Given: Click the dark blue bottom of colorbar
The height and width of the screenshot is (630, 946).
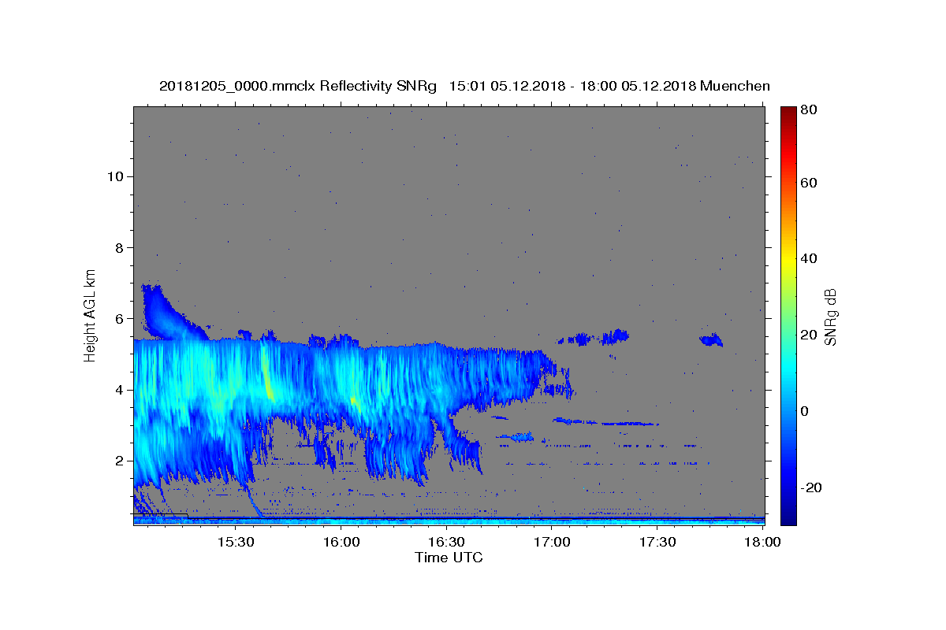Looking at the screenshot, I should pyautogui.click(x=788, y=512).
